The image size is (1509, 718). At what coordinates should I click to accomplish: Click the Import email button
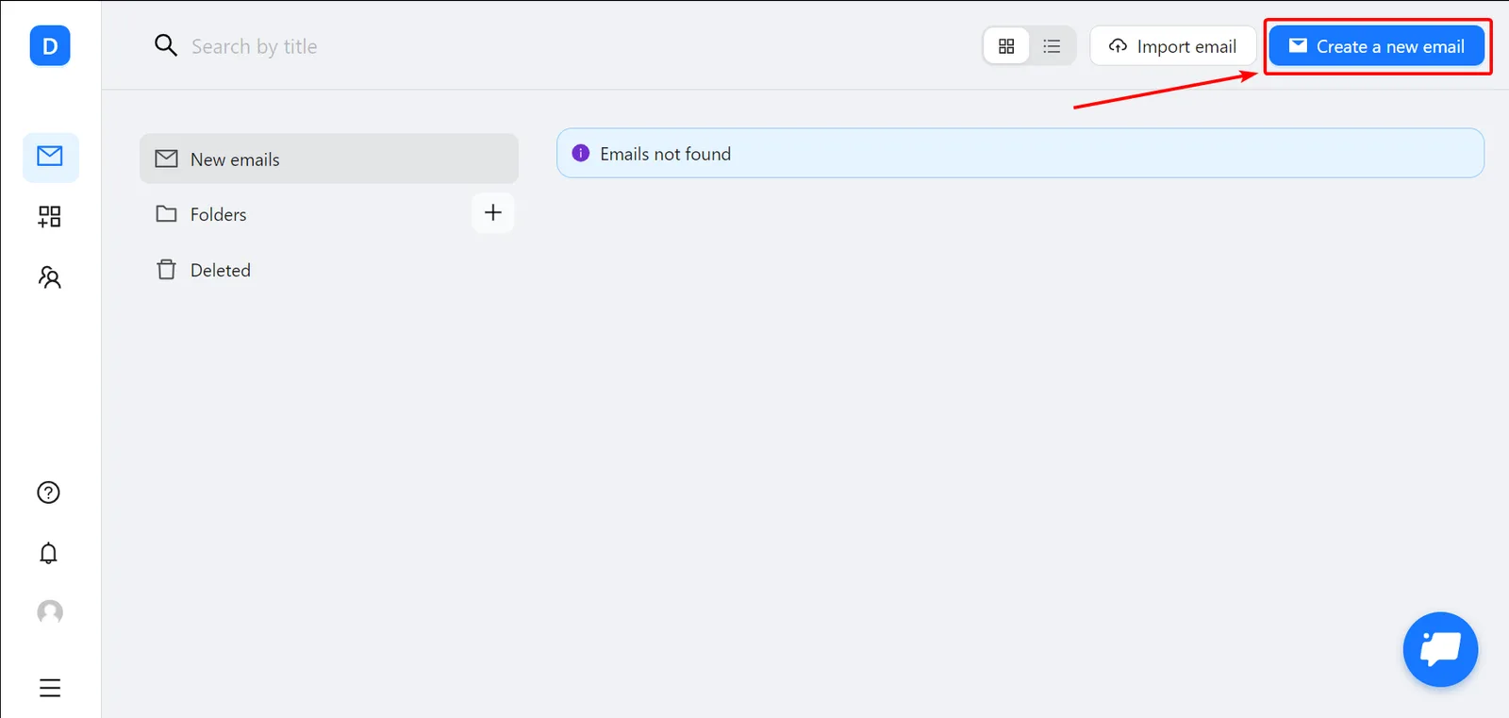(1172, 46)
